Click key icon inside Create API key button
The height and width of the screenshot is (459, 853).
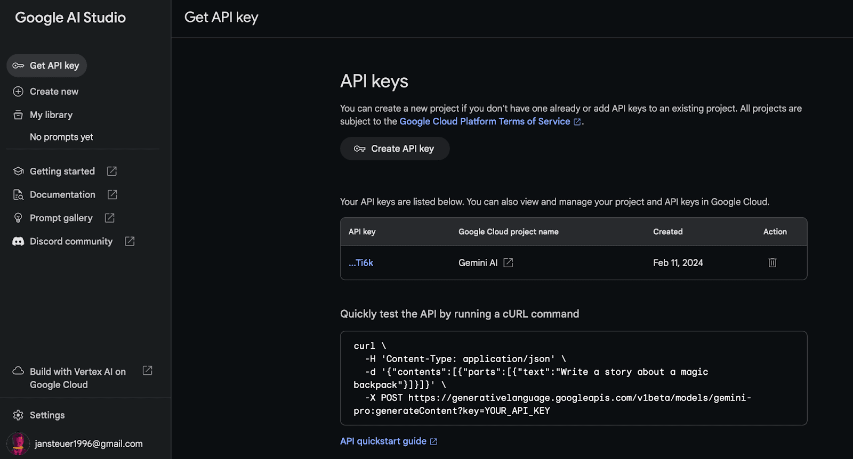[x=360, y=149]
